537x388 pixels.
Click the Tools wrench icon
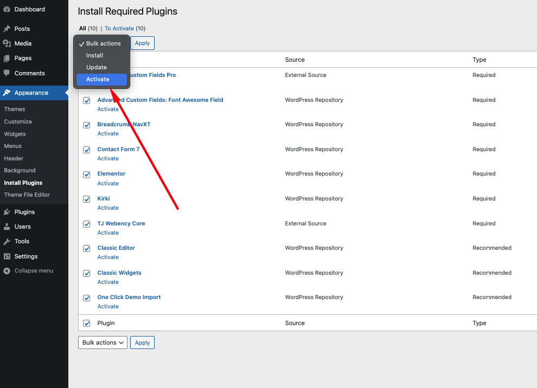tap(7, 241)
